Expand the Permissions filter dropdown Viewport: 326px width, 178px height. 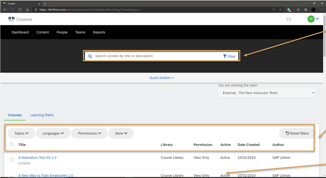click(89, 133)
